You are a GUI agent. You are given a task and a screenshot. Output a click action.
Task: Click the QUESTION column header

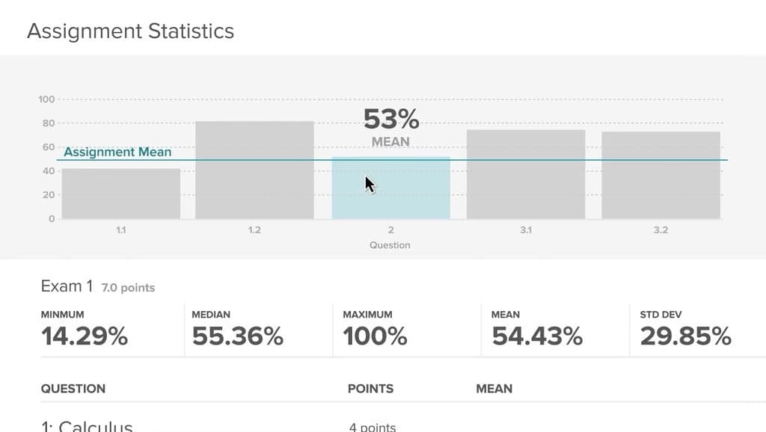tap(73, 389)
